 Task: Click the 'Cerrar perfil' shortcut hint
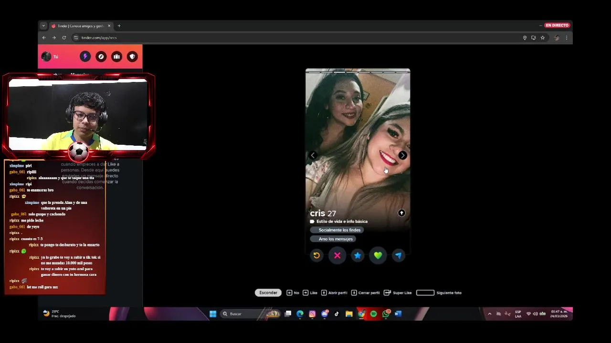pos(365,293)
